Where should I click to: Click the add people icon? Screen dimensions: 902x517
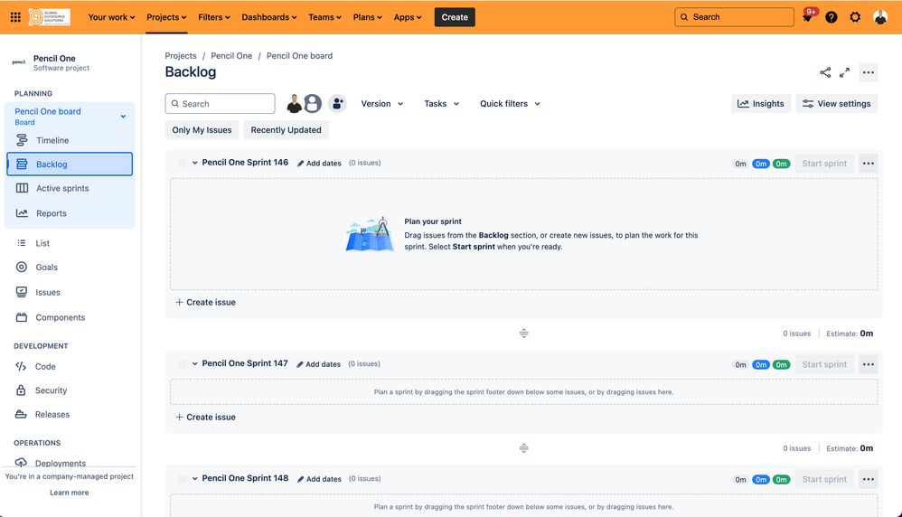[338, 104]
